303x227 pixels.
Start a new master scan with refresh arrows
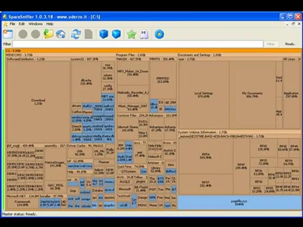[76, 34]
